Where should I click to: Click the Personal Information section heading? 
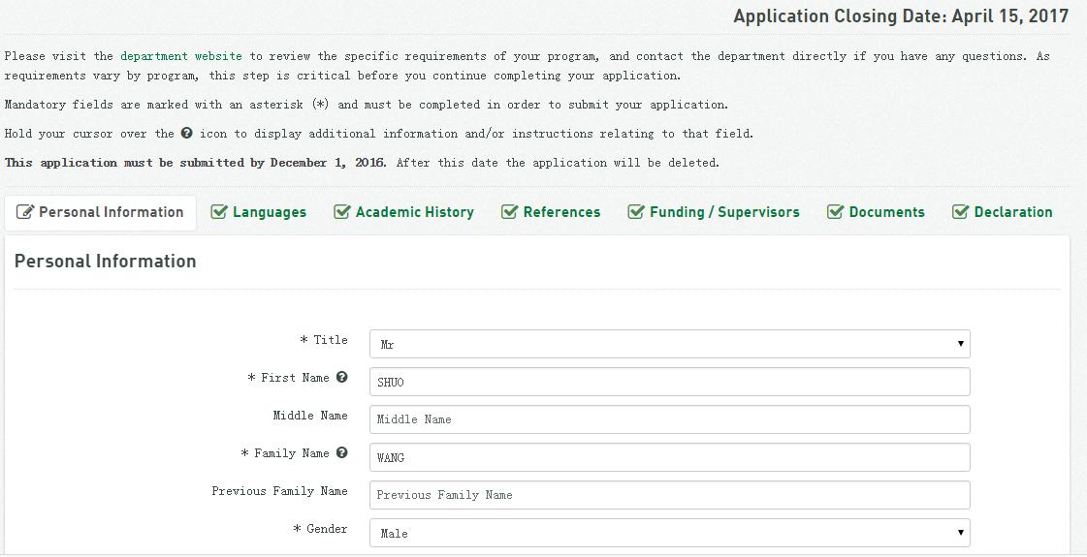click(106, 262)
